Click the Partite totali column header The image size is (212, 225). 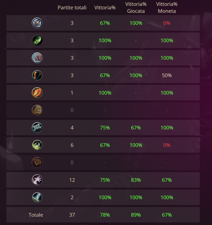click(72, 7)
